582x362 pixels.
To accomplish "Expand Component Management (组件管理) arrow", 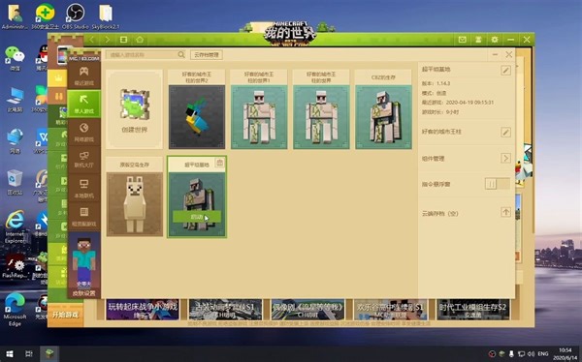I will point(505,158).
